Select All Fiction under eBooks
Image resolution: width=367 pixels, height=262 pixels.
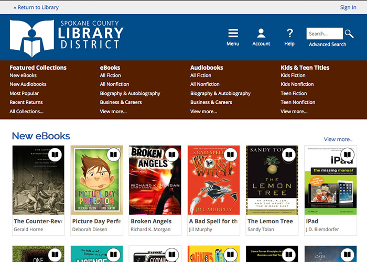pyautogui.click(x=110, y=75)
